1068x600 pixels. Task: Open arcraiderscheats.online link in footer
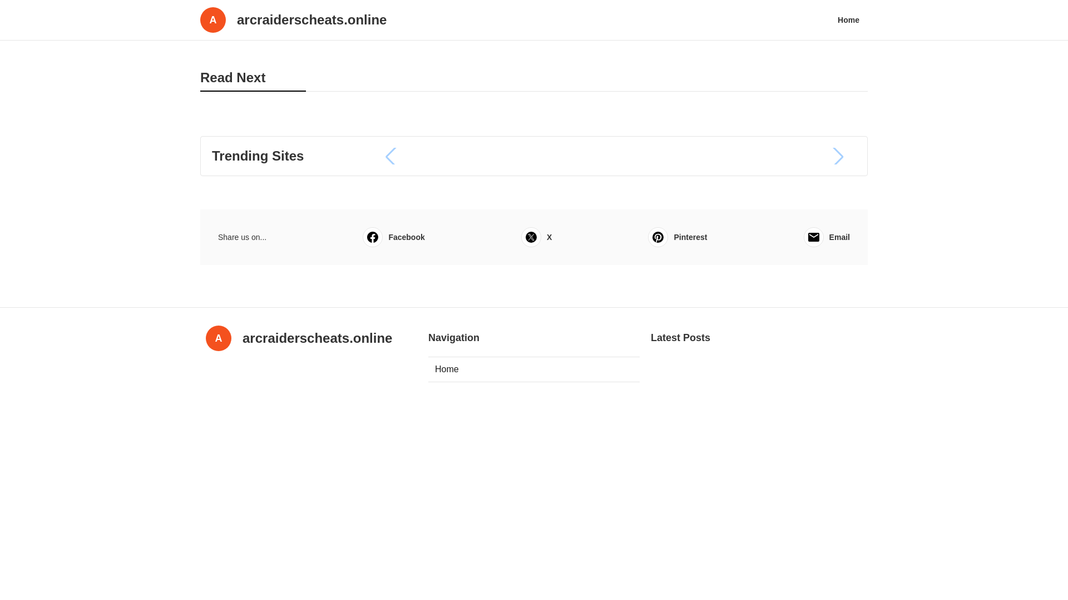(317, 338)
